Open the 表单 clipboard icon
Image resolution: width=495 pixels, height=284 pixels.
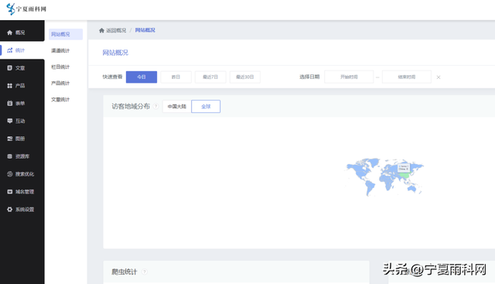coord(10,103)
